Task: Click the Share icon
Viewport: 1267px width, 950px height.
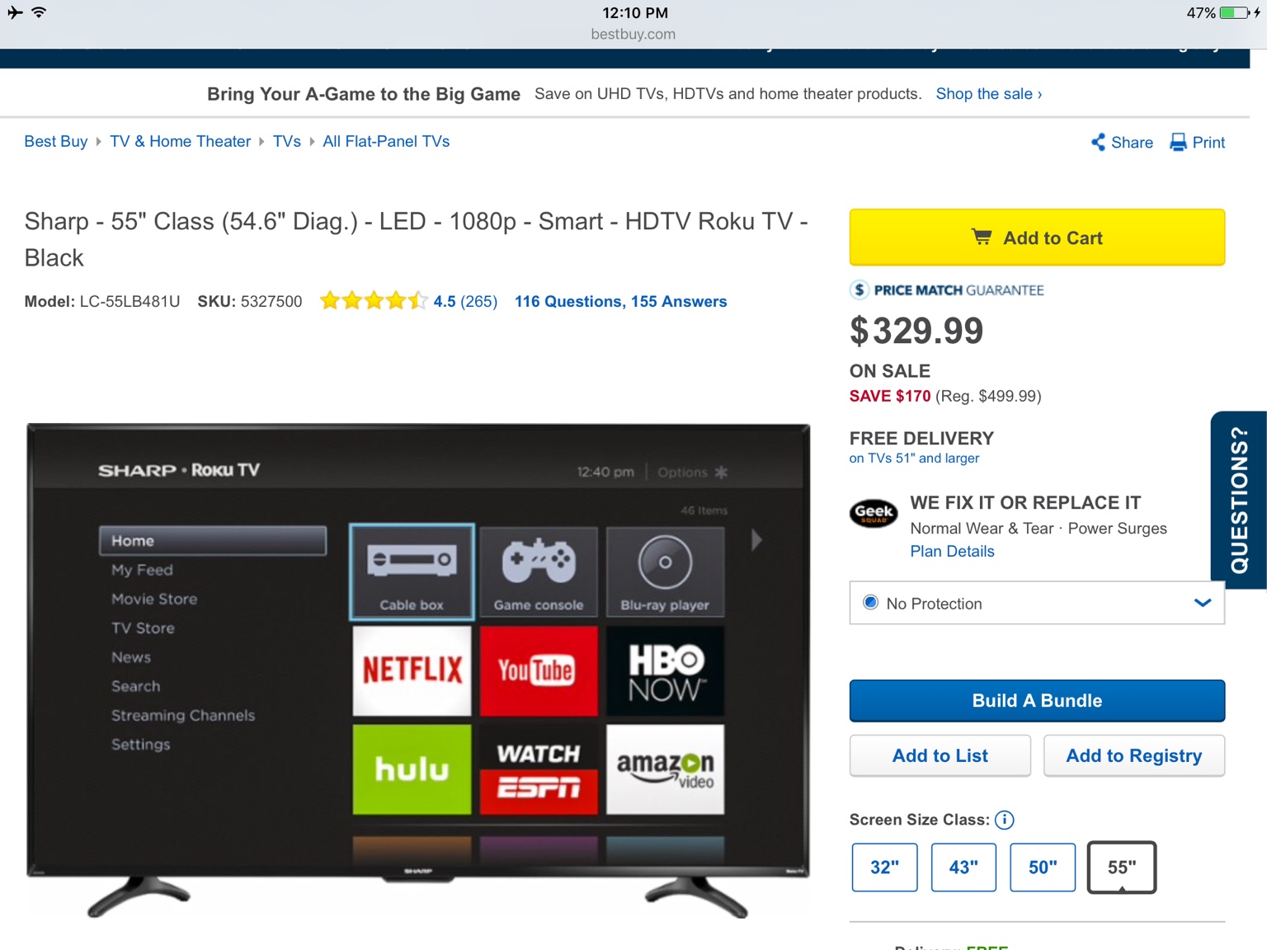Action: [1098, 142]
